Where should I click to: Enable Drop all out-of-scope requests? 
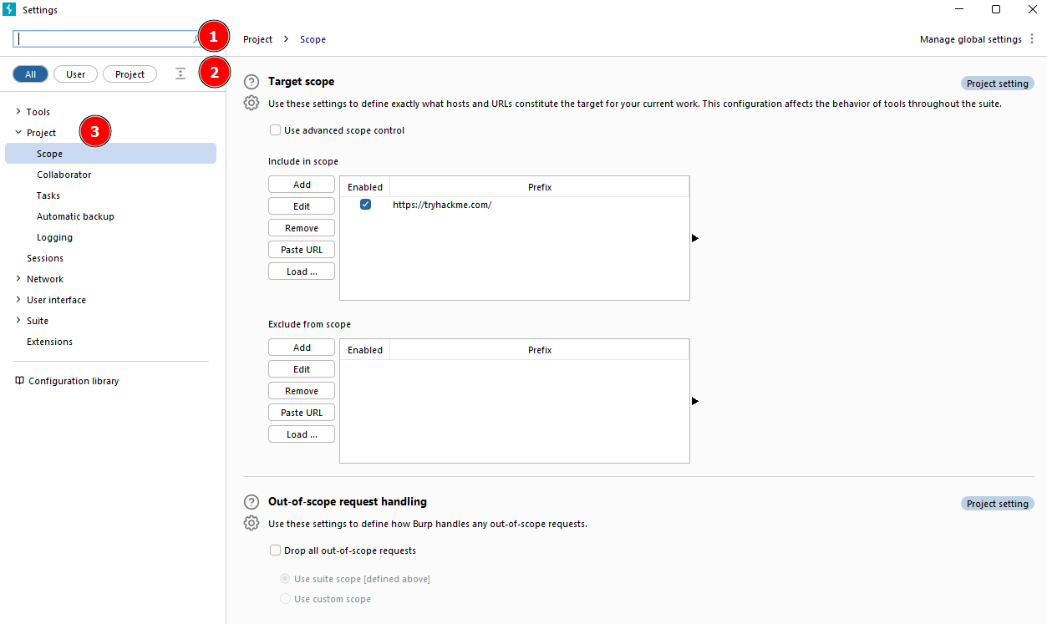pyautogui.click(x=275, y=550)
